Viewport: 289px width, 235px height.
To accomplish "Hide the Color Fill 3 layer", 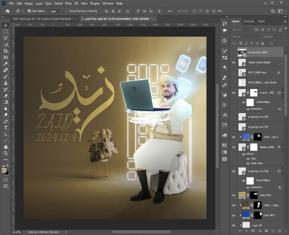I will 233,215.
